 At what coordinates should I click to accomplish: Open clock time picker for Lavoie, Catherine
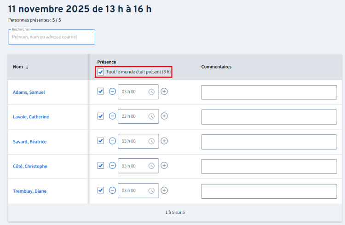151,116
